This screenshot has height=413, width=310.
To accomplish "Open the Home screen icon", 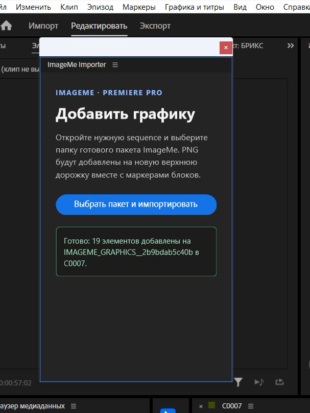I will point(6,26).
